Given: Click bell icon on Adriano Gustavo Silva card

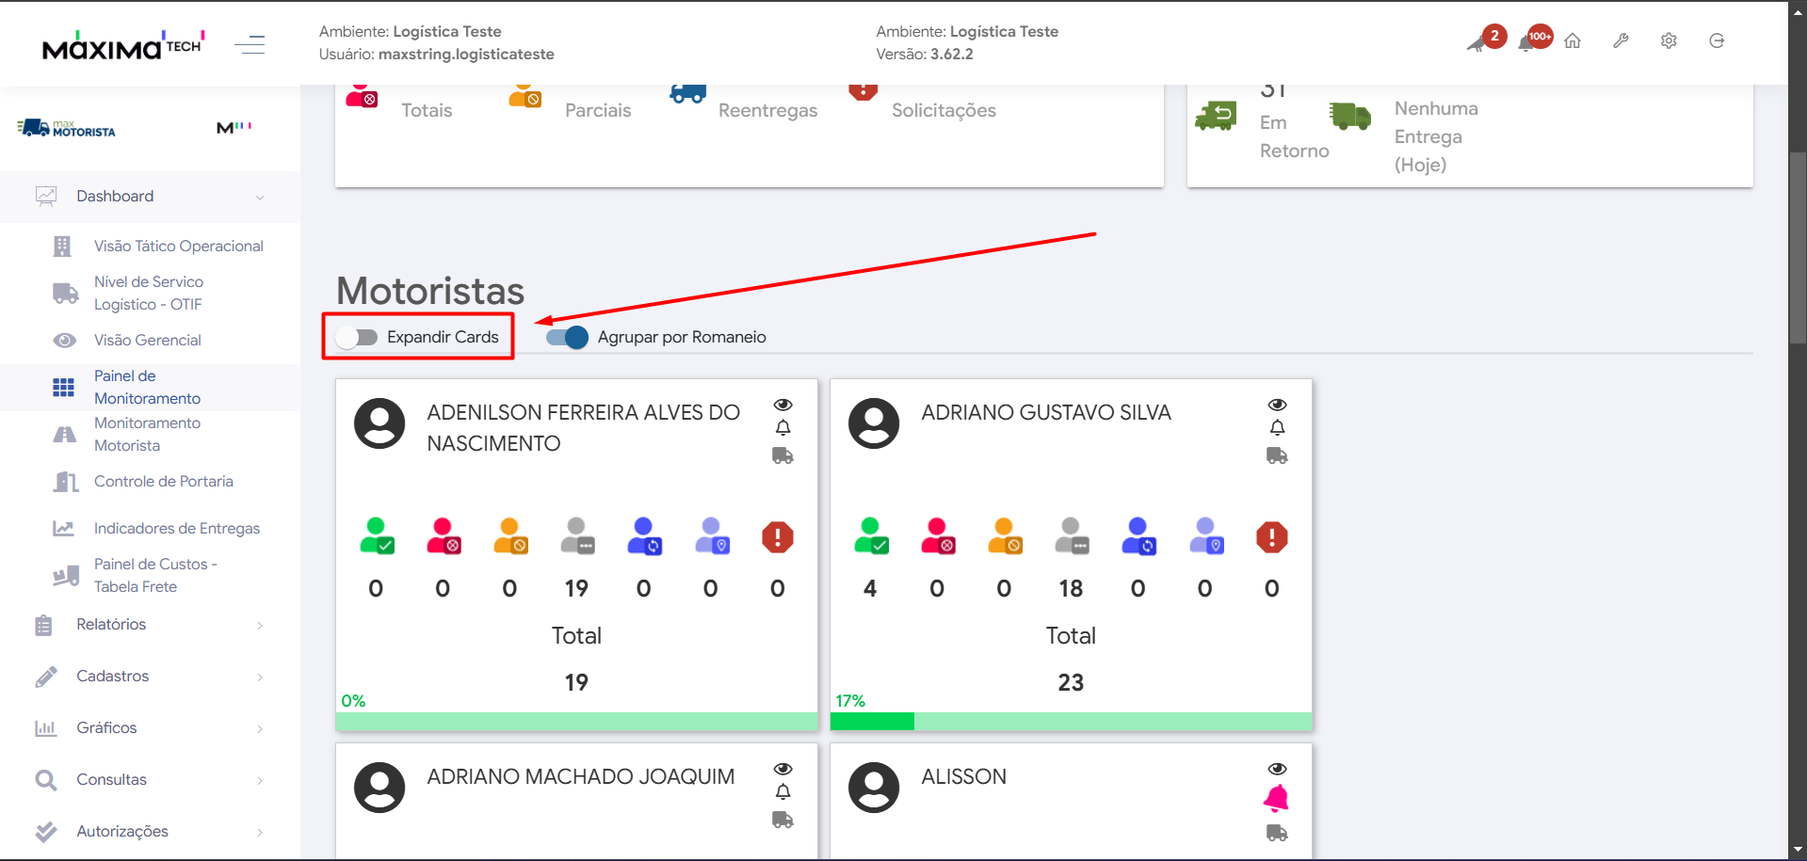Looking at the screenshot, I should tap(1277, 428).
